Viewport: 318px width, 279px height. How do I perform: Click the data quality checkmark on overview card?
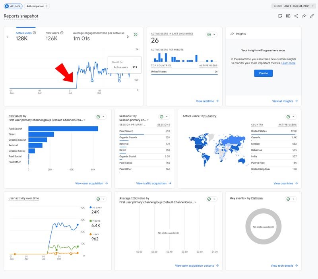(136, 35)
